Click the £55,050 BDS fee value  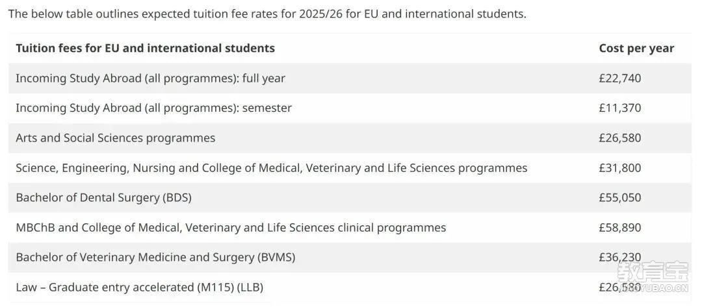click(619, 197)
